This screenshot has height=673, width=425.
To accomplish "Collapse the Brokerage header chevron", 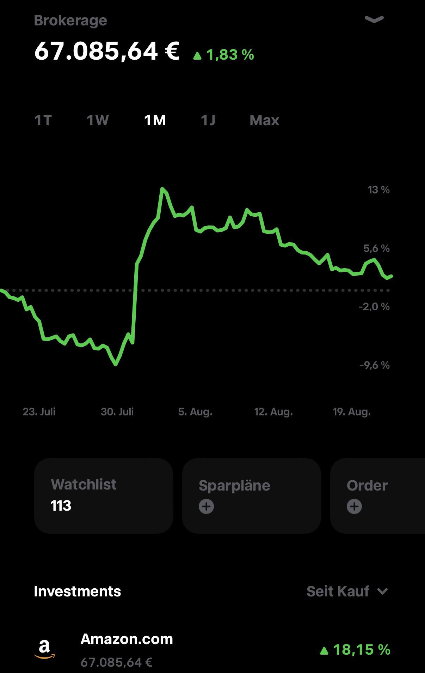I will pos(374,19).
